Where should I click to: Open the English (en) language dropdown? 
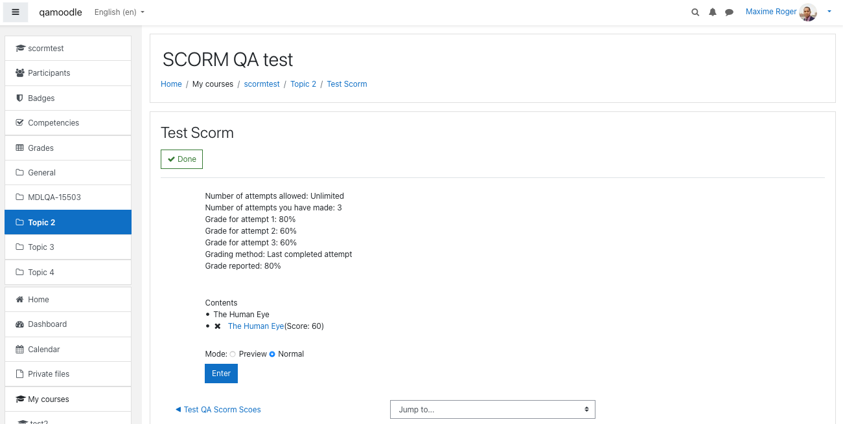pos(119,12)
